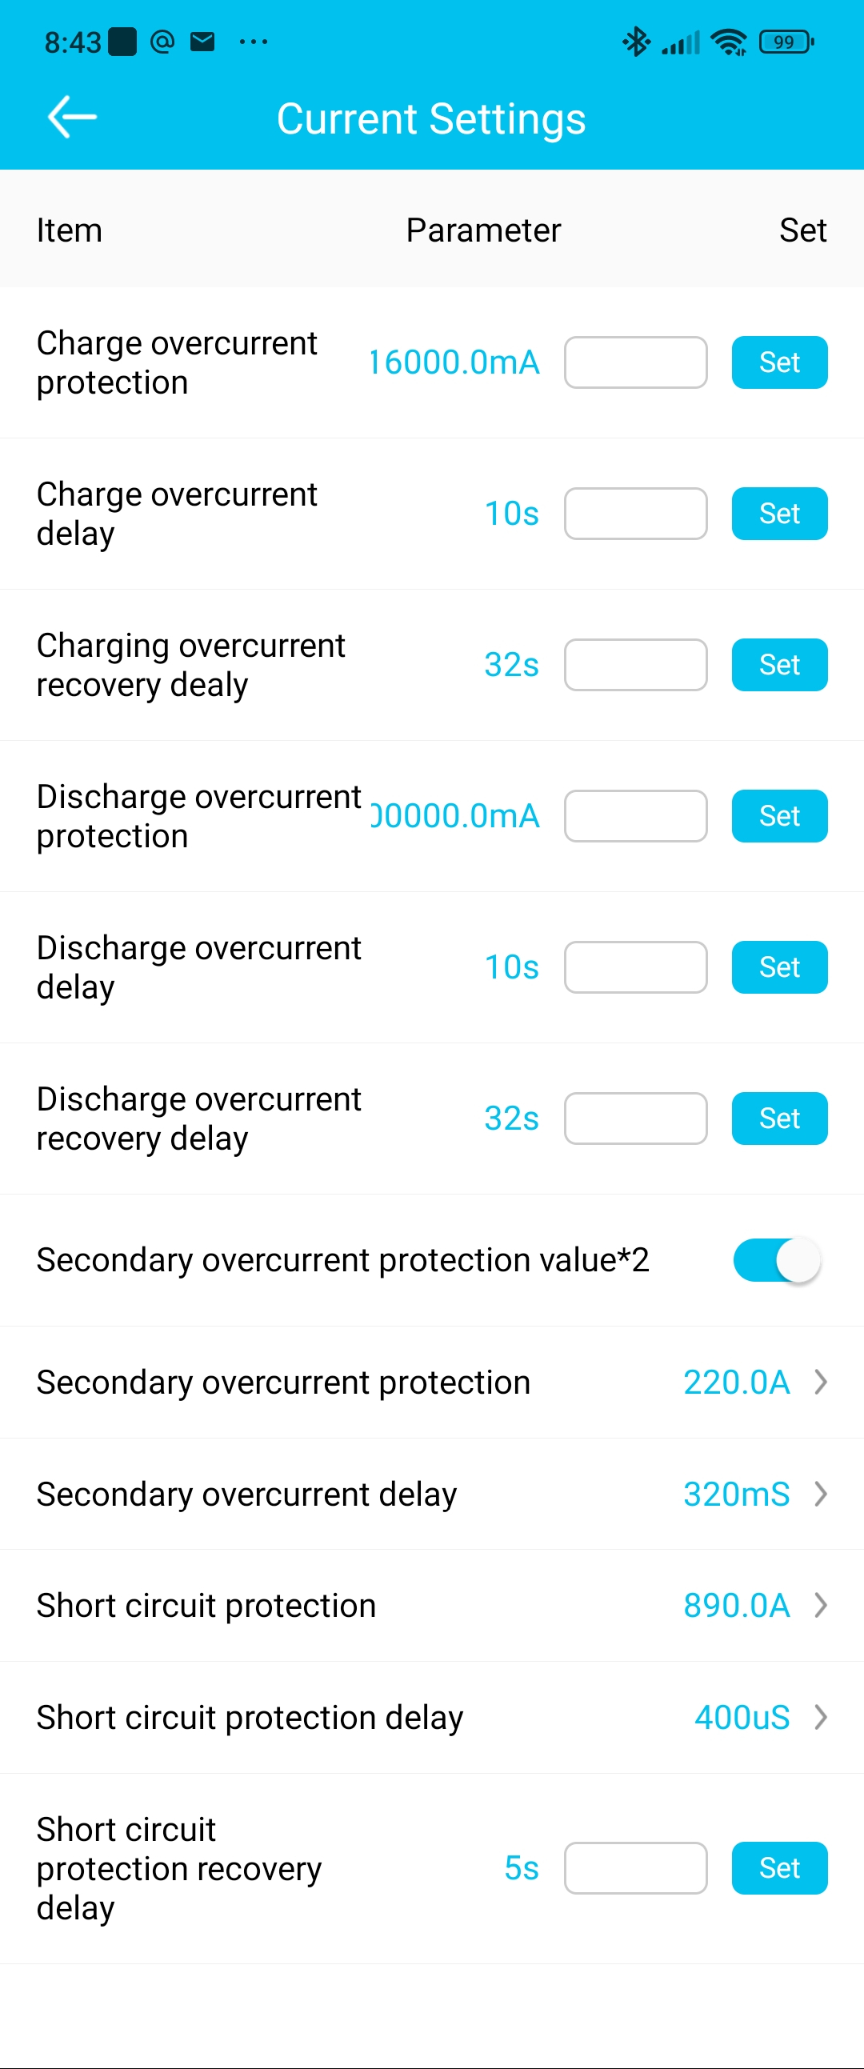Tap the Bluetooth status icon

pos(636,42)
